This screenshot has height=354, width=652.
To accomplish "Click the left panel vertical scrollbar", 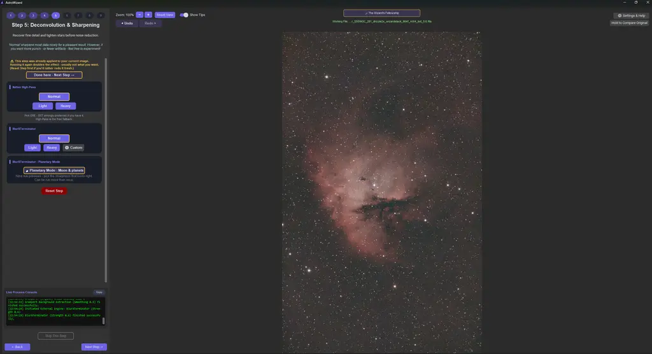I will click(106, 170).
